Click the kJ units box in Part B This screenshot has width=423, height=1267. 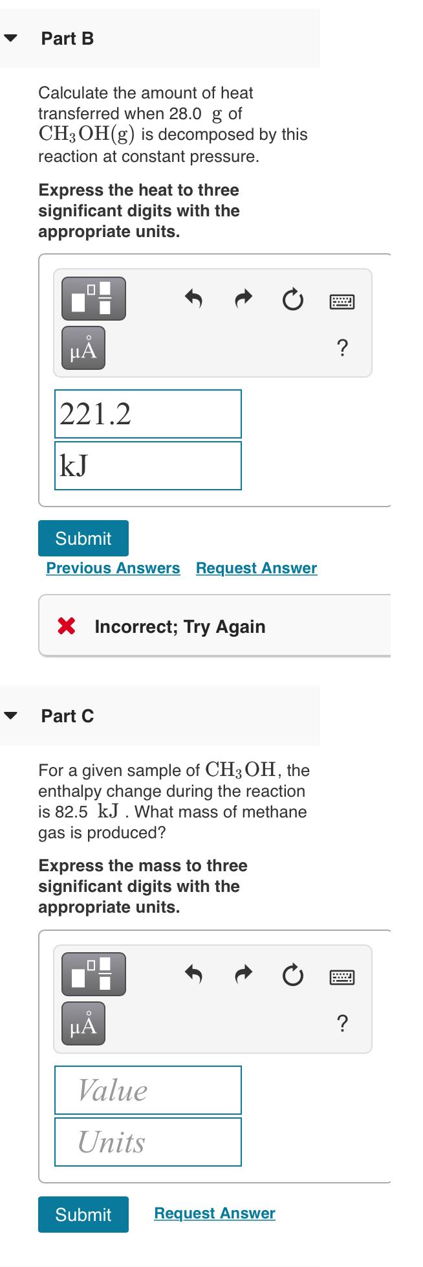pos(147,465)
